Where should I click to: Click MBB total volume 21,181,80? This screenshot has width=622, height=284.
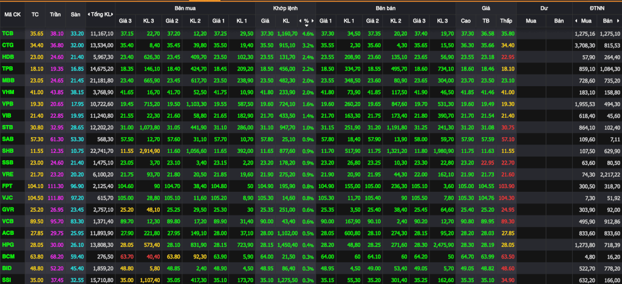[101, 81]
